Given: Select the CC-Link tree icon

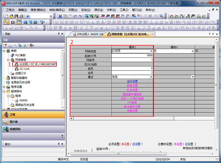Looking at the screenshot, I should tap(16, 69).
